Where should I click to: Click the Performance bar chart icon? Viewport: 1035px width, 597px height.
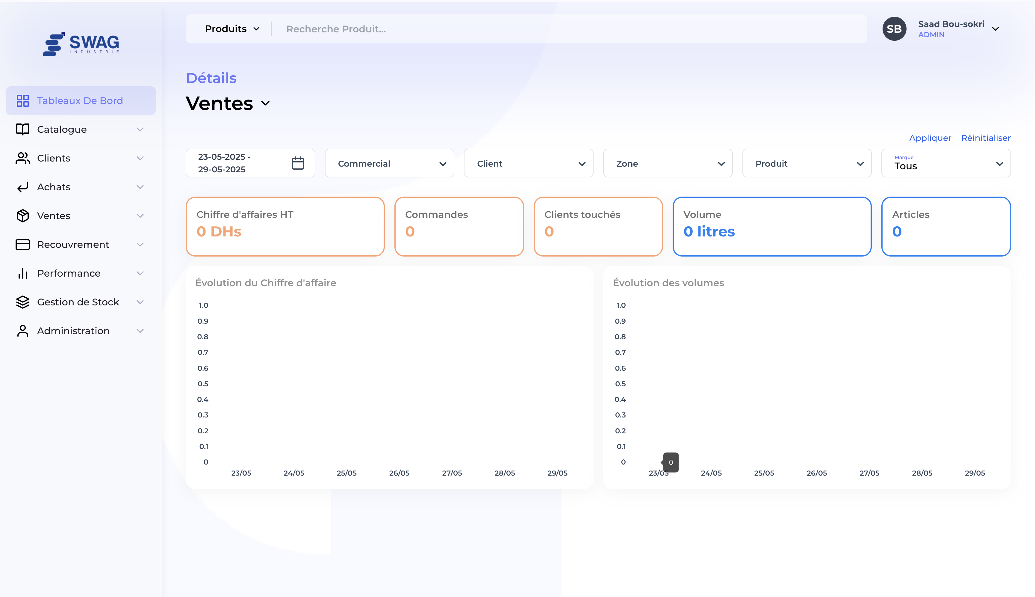[x=22, y=273]
